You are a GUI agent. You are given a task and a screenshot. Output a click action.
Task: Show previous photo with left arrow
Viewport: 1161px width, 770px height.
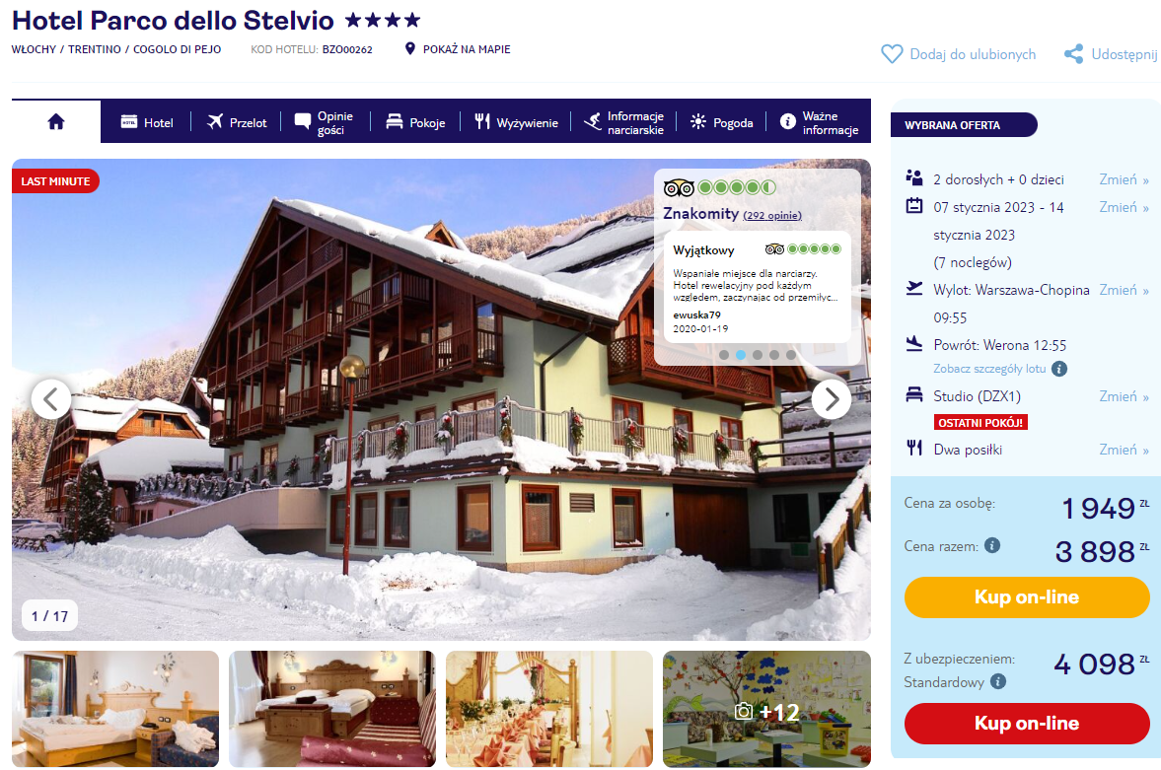point(51,400)
